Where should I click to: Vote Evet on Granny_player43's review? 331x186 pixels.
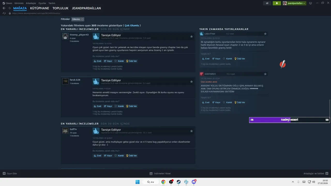pos(97,61)
